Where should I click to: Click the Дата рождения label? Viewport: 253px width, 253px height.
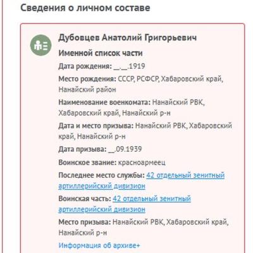tap(85, 66)
